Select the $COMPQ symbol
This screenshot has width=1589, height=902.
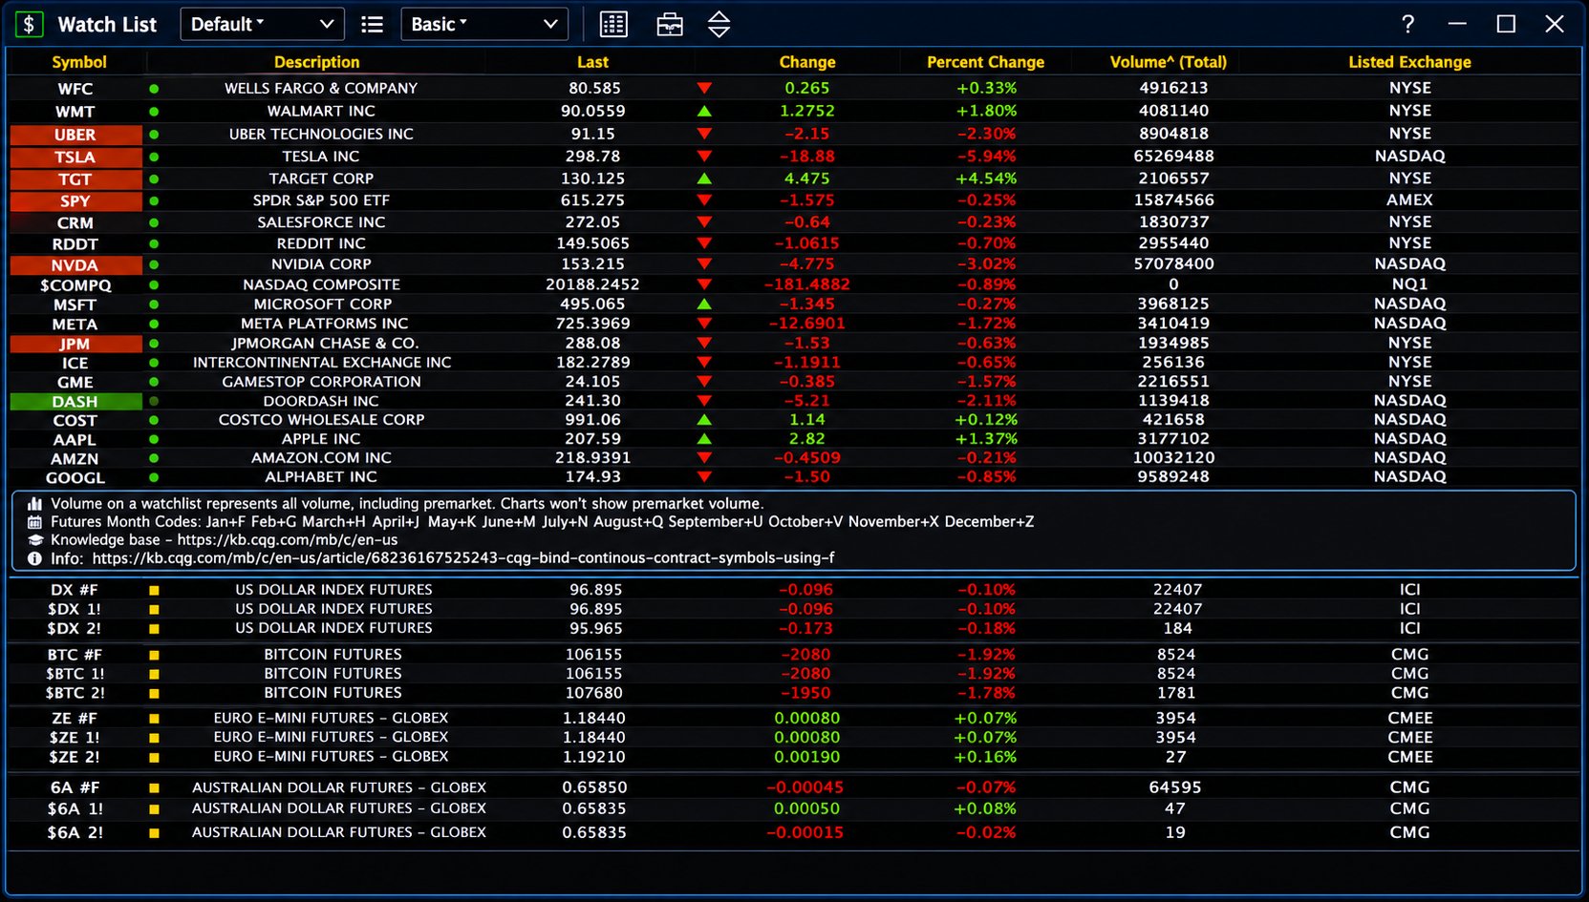pyautogui.click(x=75, y=285)
